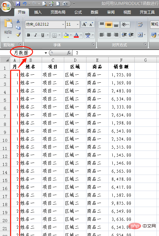Image resolution: width=159 pixels, height=236 pixels.
Task: Open the 视图 ribbon tab
Action: tap(127, 12)
